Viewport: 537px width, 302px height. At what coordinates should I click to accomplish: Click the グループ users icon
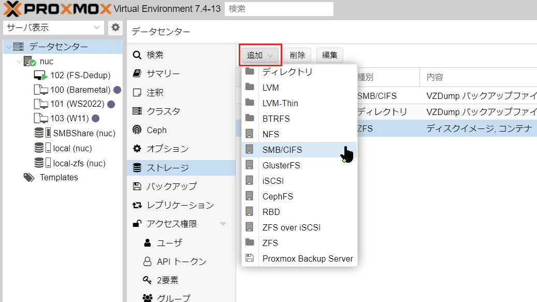click(148, 298)
